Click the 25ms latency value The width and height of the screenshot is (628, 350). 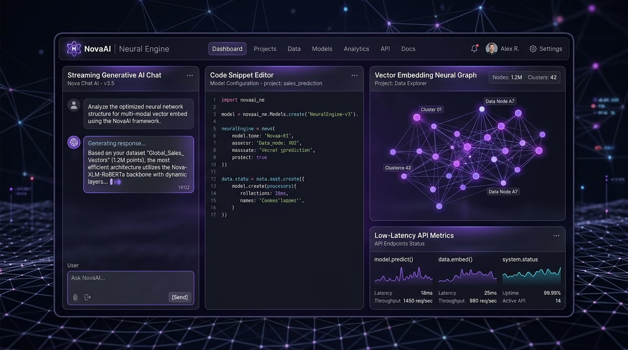(491, 293)
